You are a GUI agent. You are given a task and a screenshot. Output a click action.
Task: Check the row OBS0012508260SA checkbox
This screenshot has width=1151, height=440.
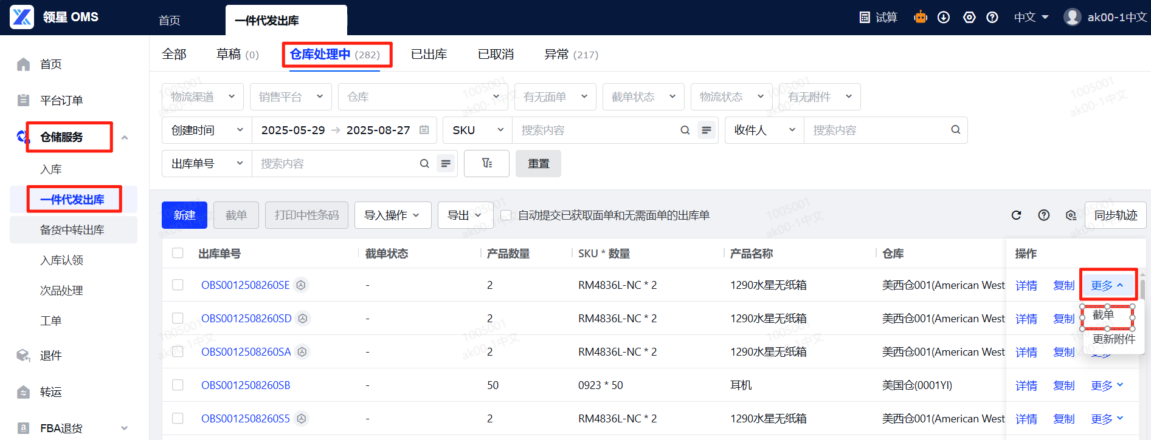(178, 351)
